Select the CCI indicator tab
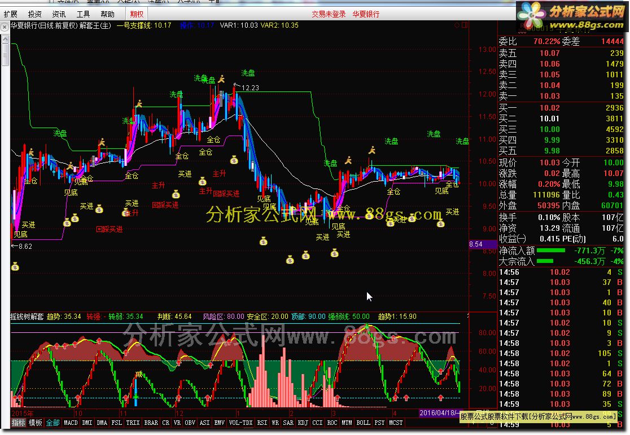Image resolution: width=630 pixels, height=435 pixels. (317, 423)
